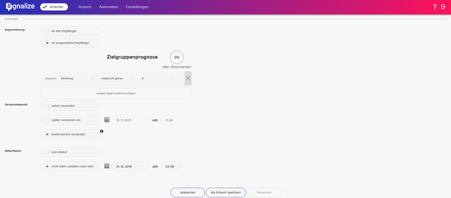This screenshot has height=198, width=451.
Task: Click the logout icon in header
Action: pos(443,7)
